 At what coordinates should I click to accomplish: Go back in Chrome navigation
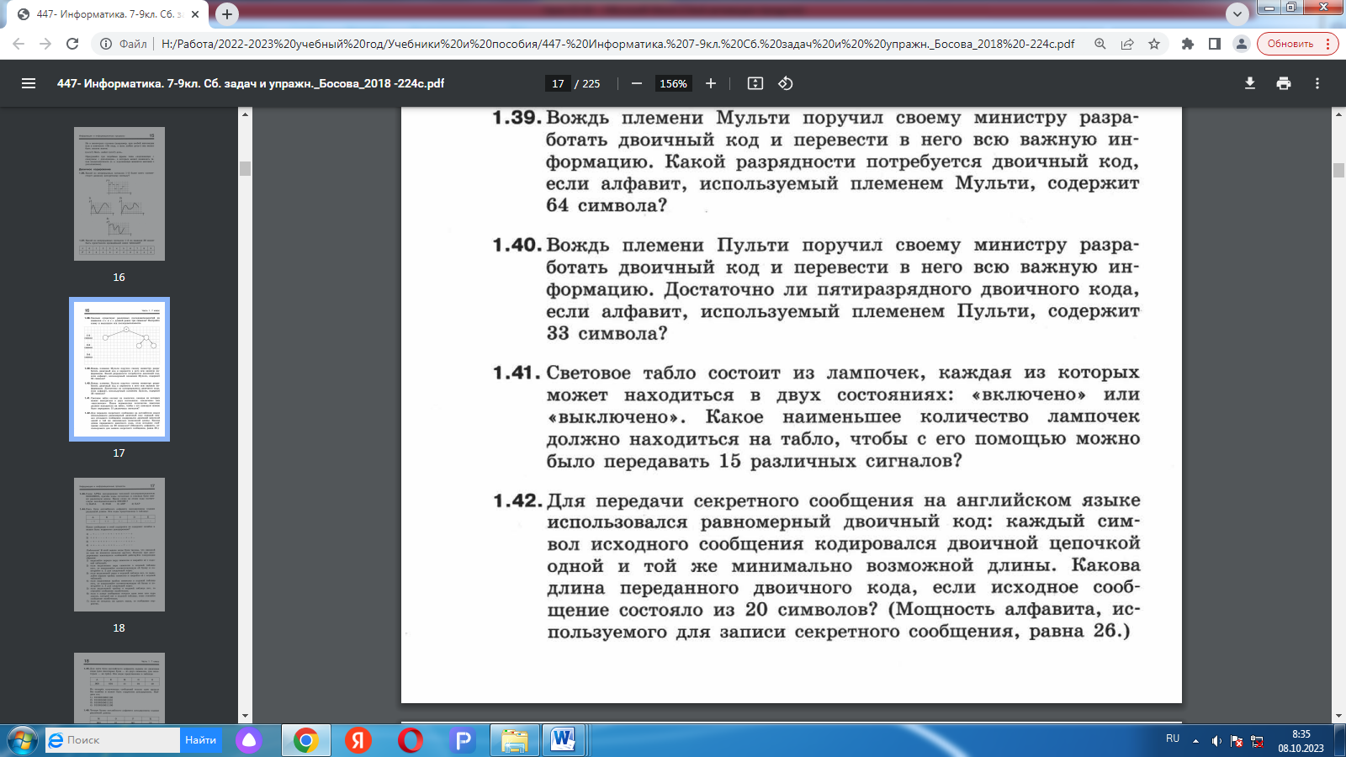coord(19,44)
